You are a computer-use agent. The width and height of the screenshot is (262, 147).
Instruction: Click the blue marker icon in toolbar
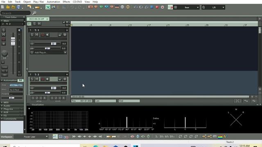106,7
